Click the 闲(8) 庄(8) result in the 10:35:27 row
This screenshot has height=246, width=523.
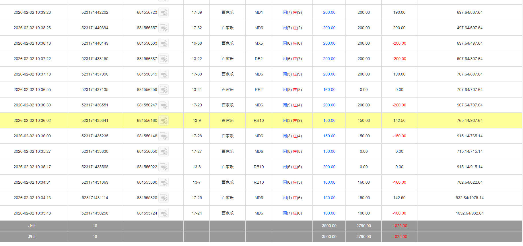coord(292,152)
